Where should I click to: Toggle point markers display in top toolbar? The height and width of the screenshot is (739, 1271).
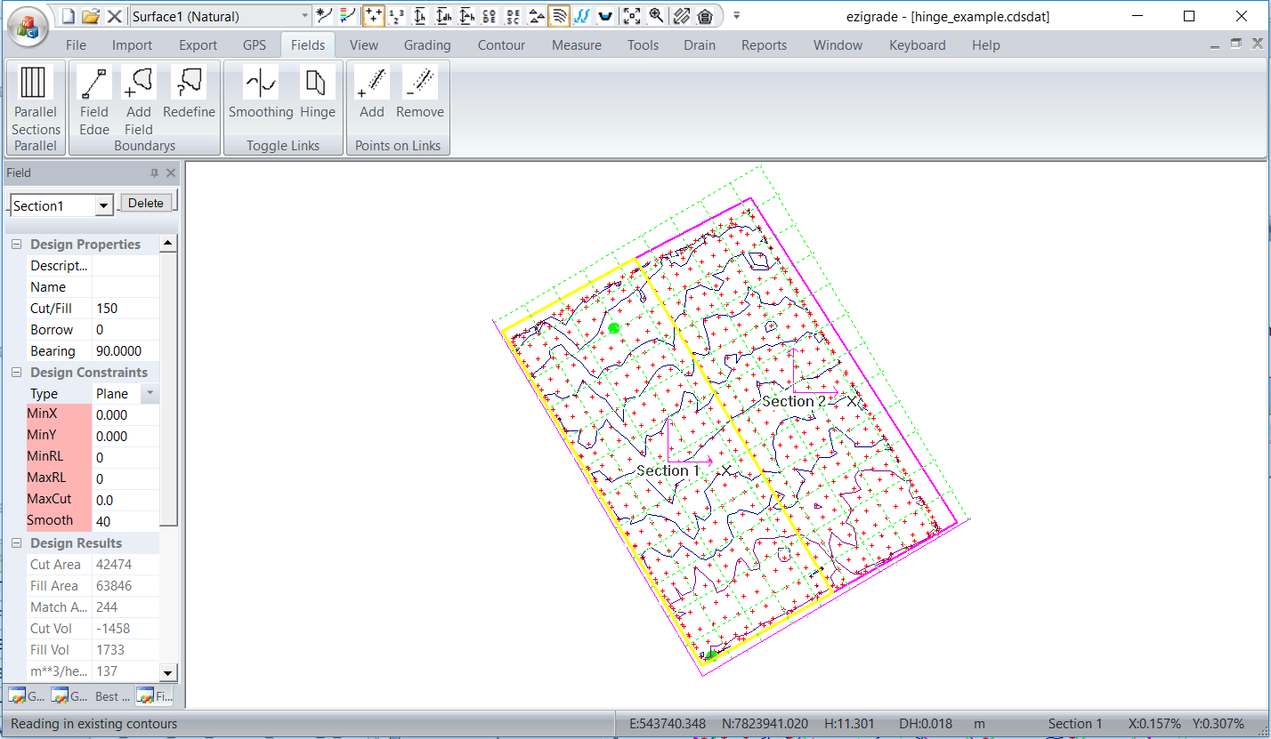click(x=374, y=15)
